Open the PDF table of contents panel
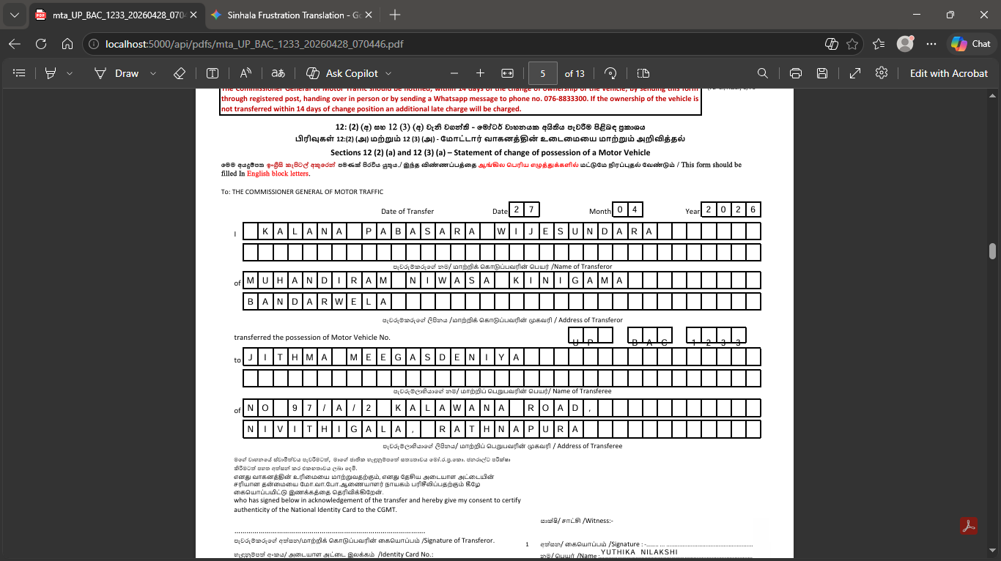This screenshot has height=561, width=1001. [x=20, y=73]
